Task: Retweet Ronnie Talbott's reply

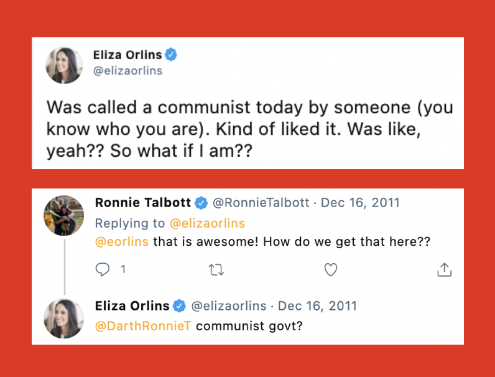Action: pos(216,269)
